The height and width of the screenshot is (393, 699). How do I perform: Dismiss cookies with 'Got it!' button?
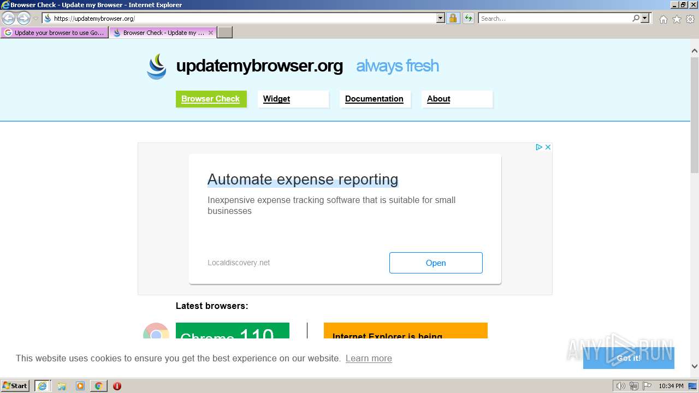pos(629,358)
